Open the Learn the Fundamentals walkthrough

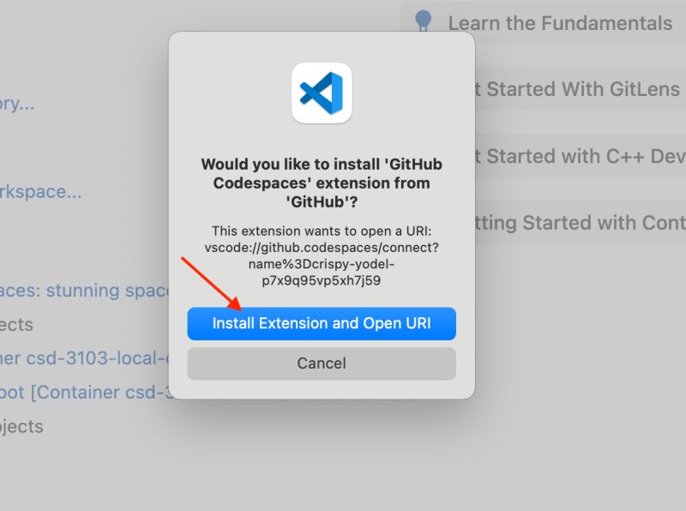coord(560,23)
